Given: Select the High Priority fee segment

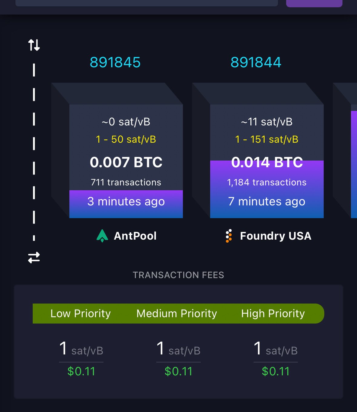Looking at the screenshot, I should point(273,314).
